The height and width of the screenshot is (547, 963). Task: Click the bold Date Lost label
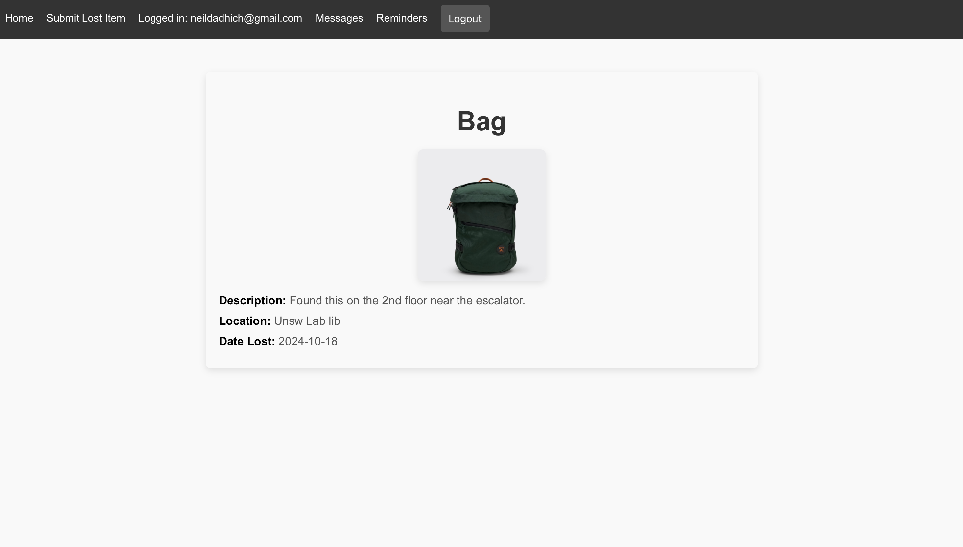pyautogui.click(x=247, y=341)
